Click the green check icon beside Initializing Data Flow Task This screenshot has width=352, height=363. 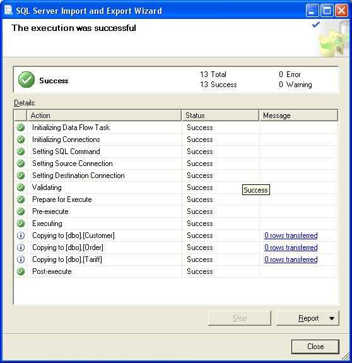[x=21, y=128]
